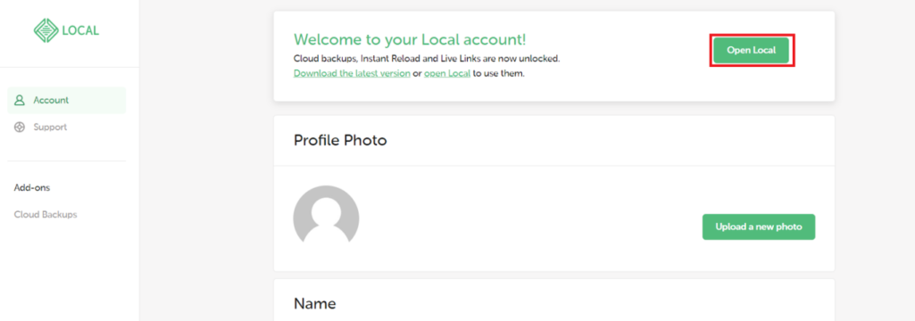Open Cloud Backups add-on page
The image size is (915, 321).
click(46, 214)
